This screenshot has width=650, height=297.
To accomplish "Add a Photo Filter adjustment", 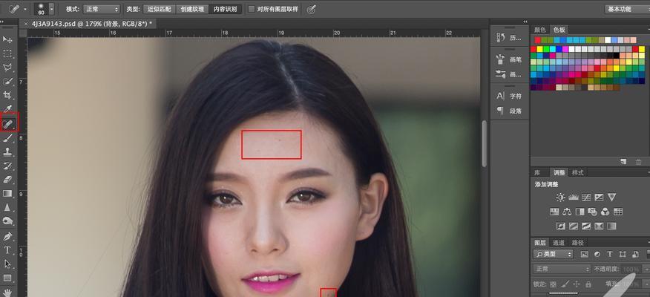I will click(x=592, y=212).
